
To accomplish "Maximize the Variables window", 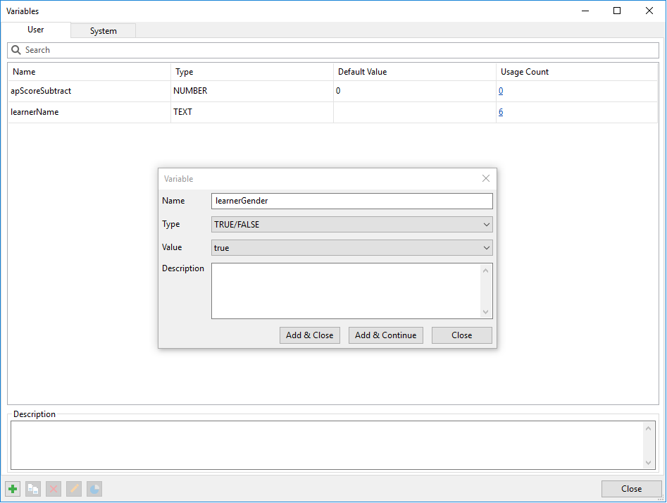I will pos(617,11).
